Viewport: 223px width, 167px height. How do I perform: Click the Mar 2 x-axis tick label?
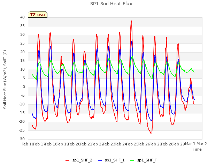pos(202,144)
